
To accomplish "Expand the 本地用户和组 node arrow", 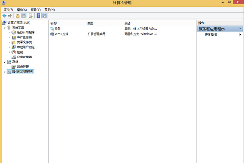I will 9,47.
